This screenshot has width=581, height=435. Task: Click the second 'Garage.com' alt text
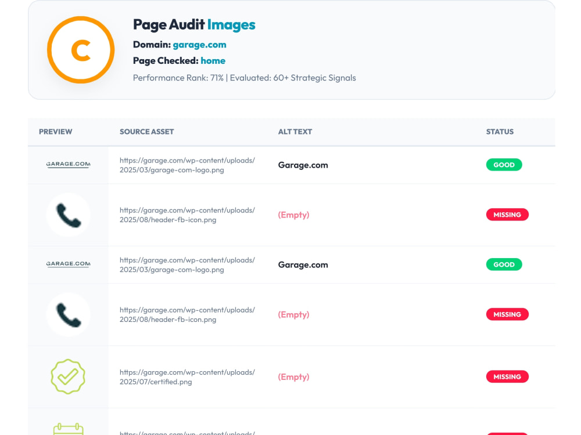coord(303,265)
